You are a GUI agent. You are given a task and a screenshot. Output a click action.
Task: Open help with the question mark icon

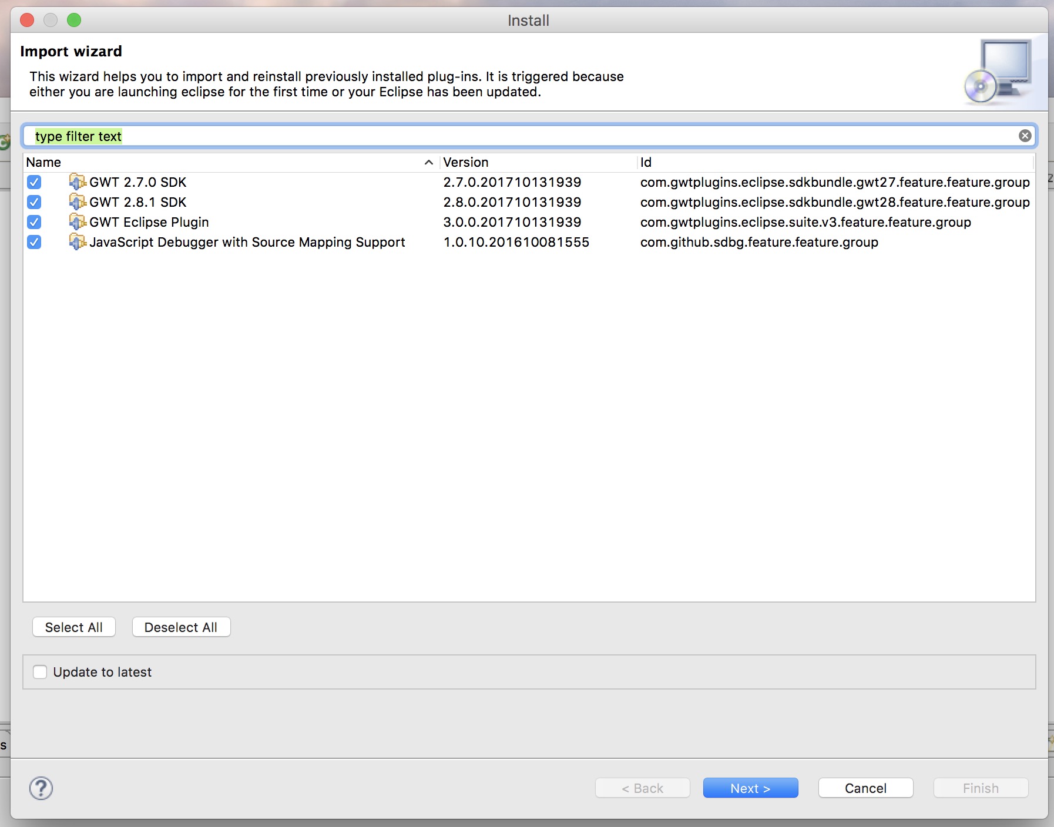41,788
